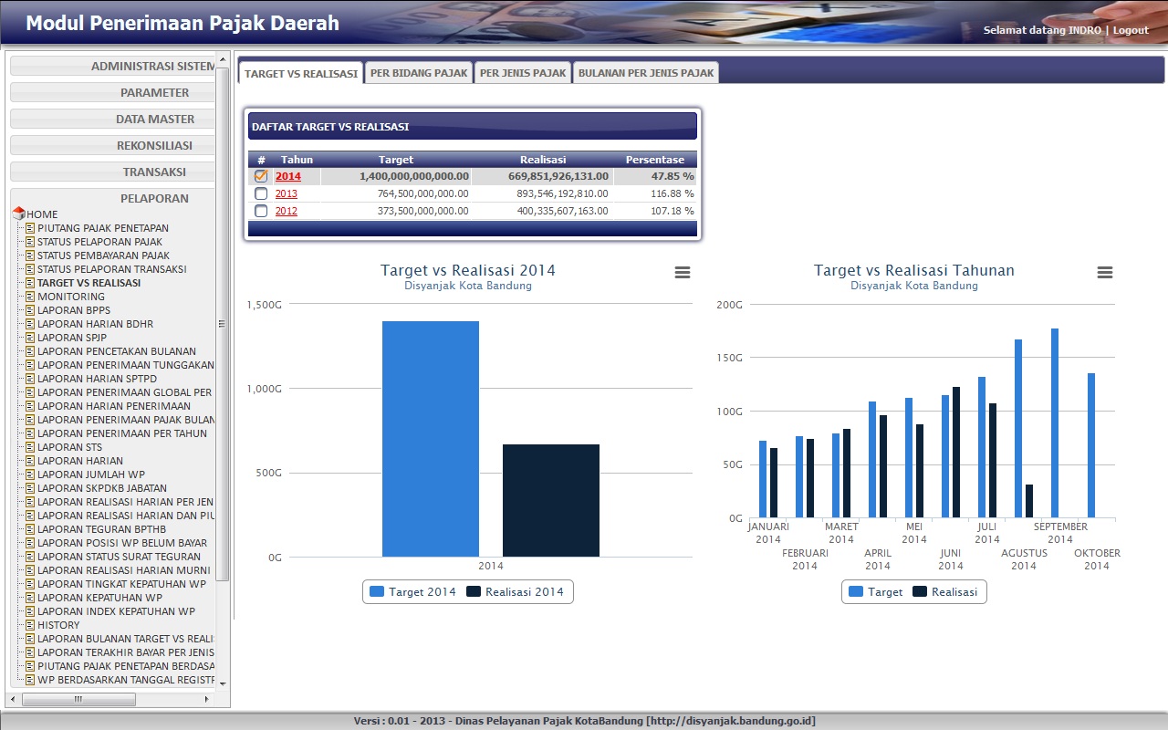Open LAPORAN TERAKHIR BAYAR PER JENIS label

pyautogui.click(x=126, y=652)
